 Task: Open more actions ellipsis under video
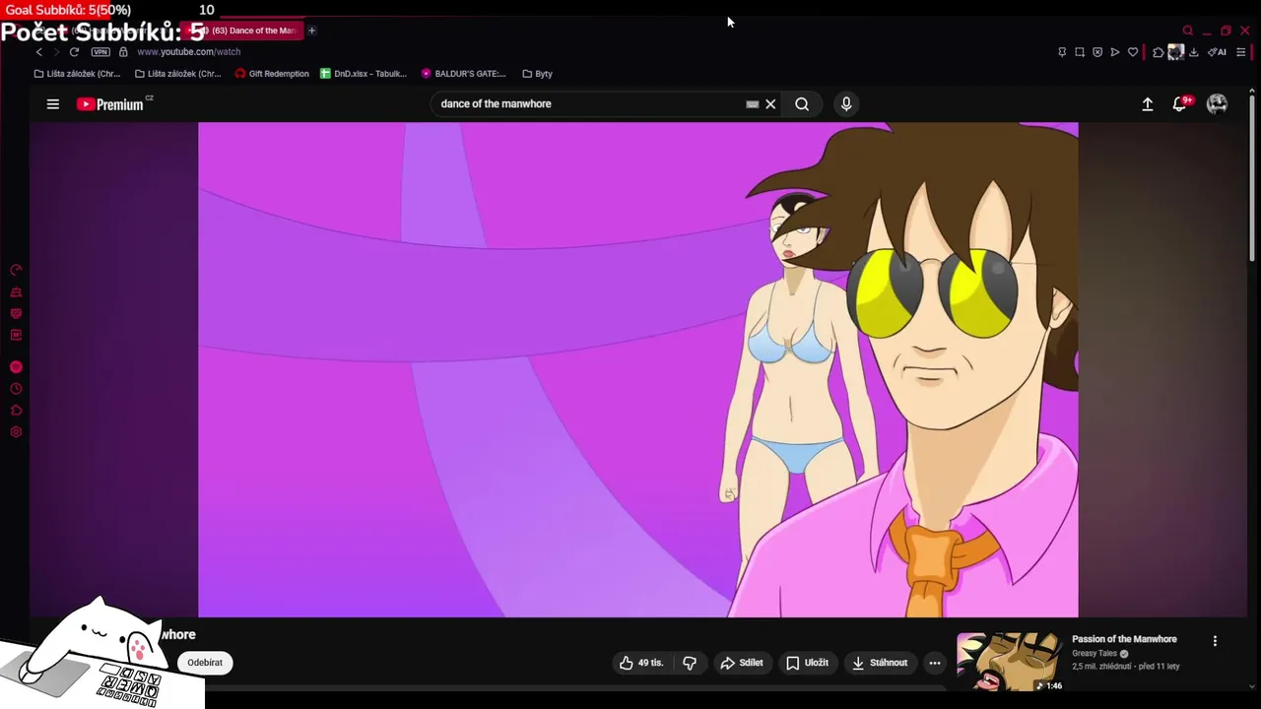935,663
